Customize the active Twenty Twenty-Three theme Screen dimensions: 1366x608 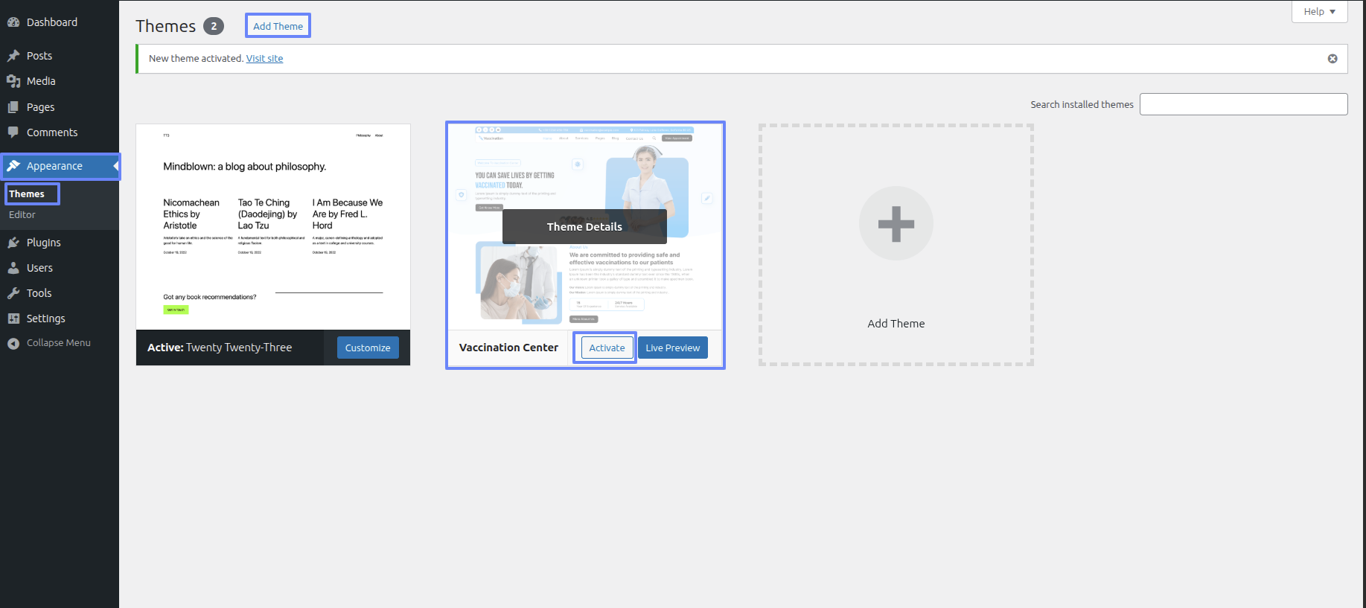point(368,348)
